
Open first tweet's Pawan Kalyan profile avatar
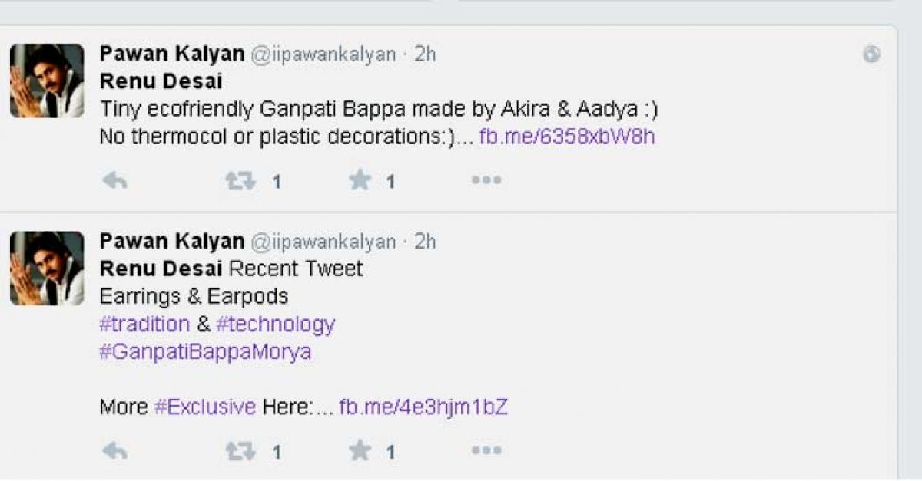pos(47,81)
